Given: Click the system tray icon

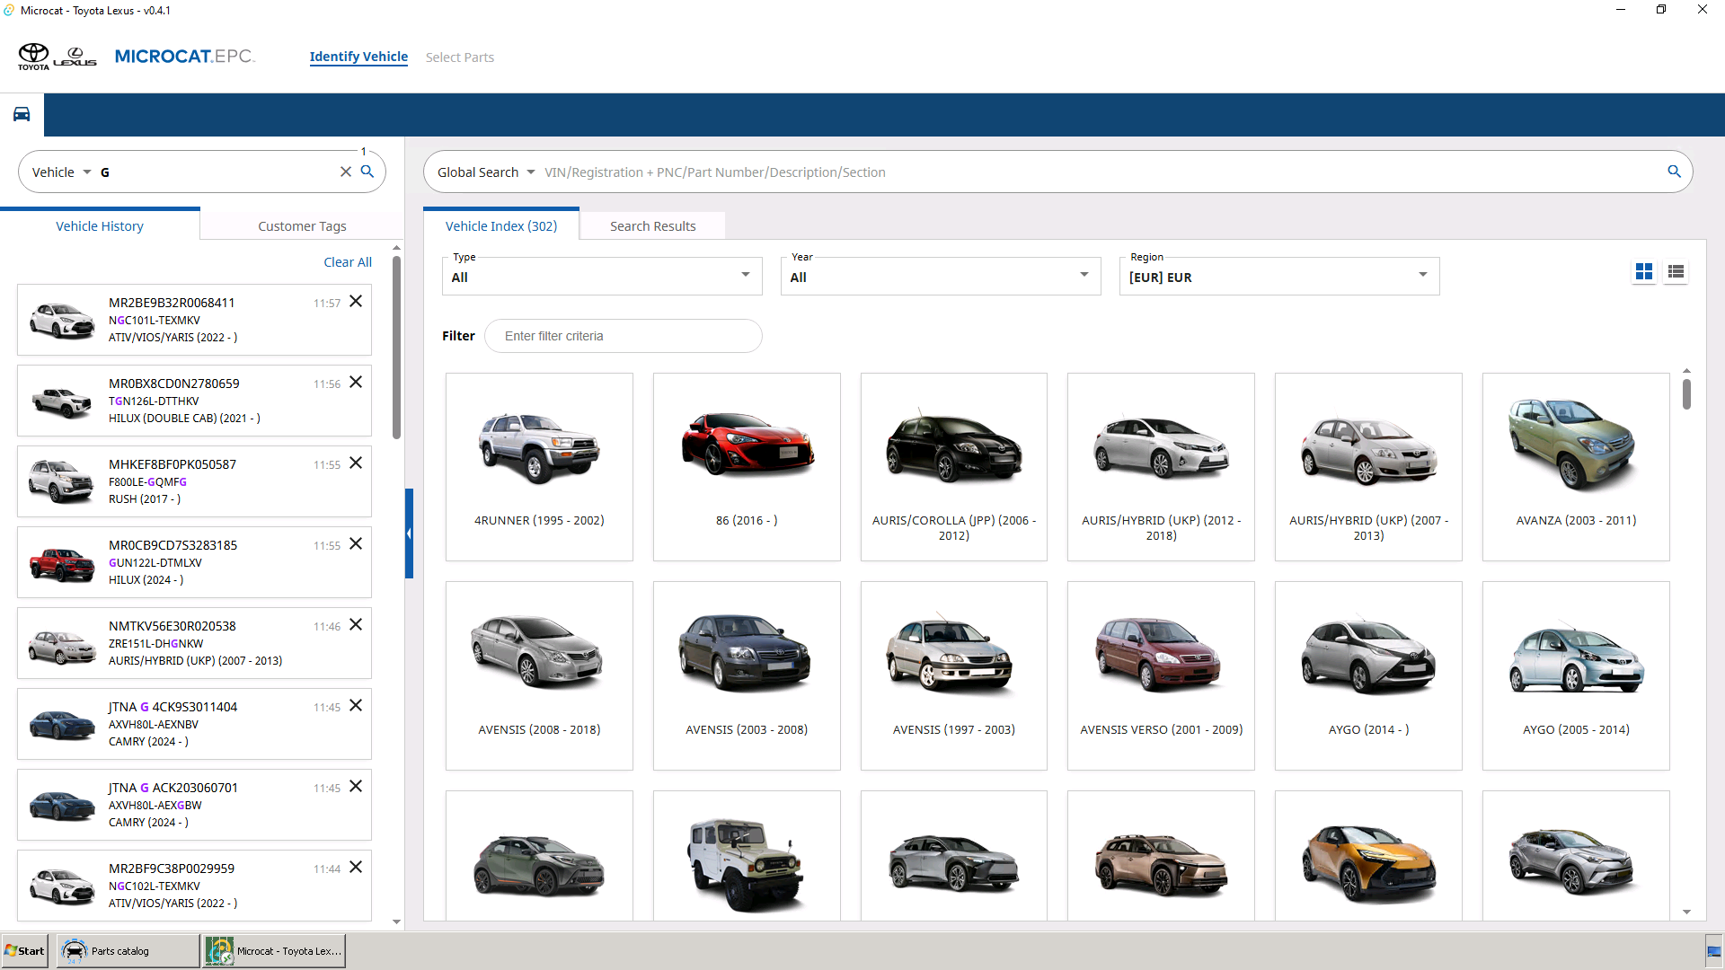Looking at the screenshot, I should [1713, 951].
